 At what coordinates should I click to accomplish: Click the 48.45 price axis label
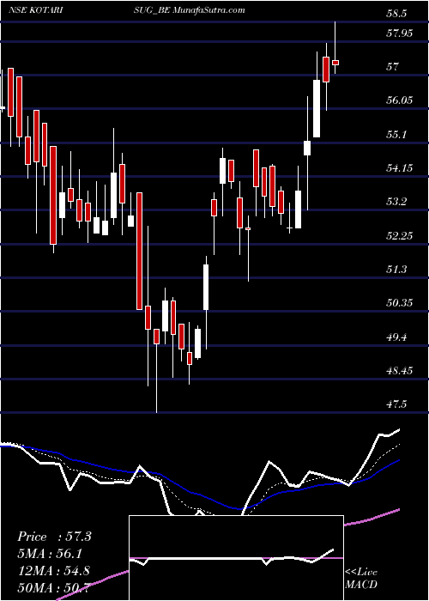(x=400, y=371)
